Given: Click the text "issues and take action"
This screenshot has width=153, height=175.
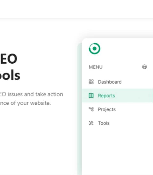Looking at the screenshot, I should click(x=35, y=94).
